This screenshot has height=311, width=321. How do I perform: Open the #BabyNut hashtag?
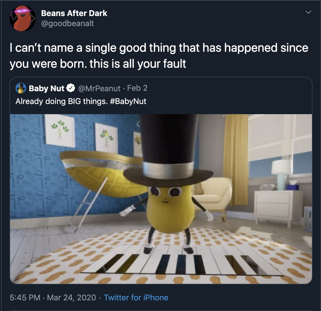(x=128, y=101)
